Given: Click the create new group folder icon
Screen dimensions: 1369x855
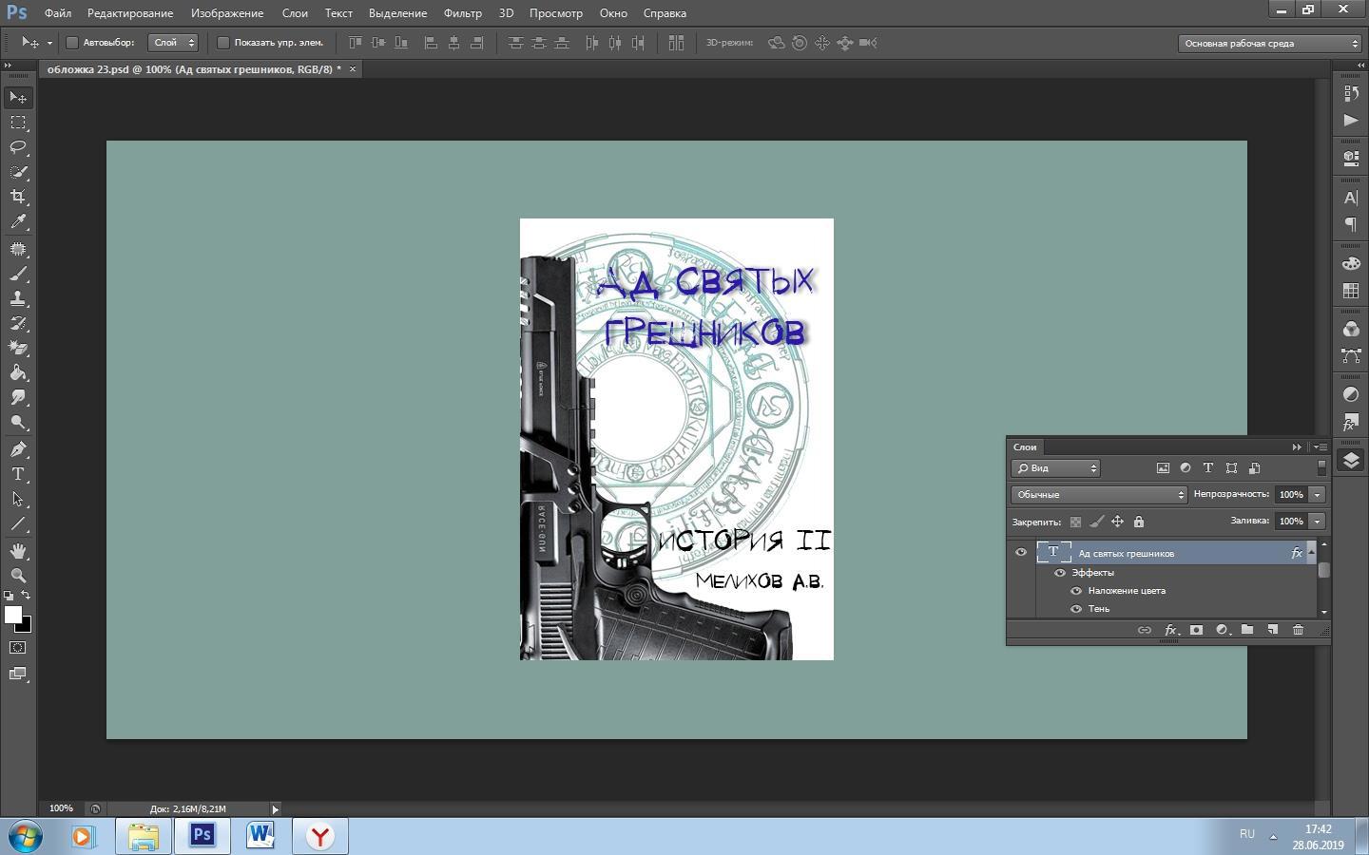Looking at the screenshot, I should click(1246, 630).
